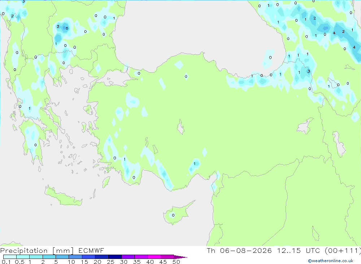Click the "5" precipitation value on the map
This screenshot has width=361, height=264.
click(x=67, y=28)
